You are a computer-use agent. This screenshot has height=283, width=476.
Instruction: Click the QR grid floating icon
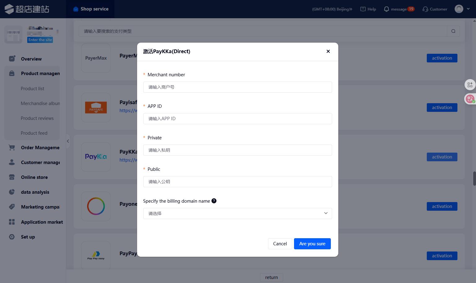coord(470,85)
